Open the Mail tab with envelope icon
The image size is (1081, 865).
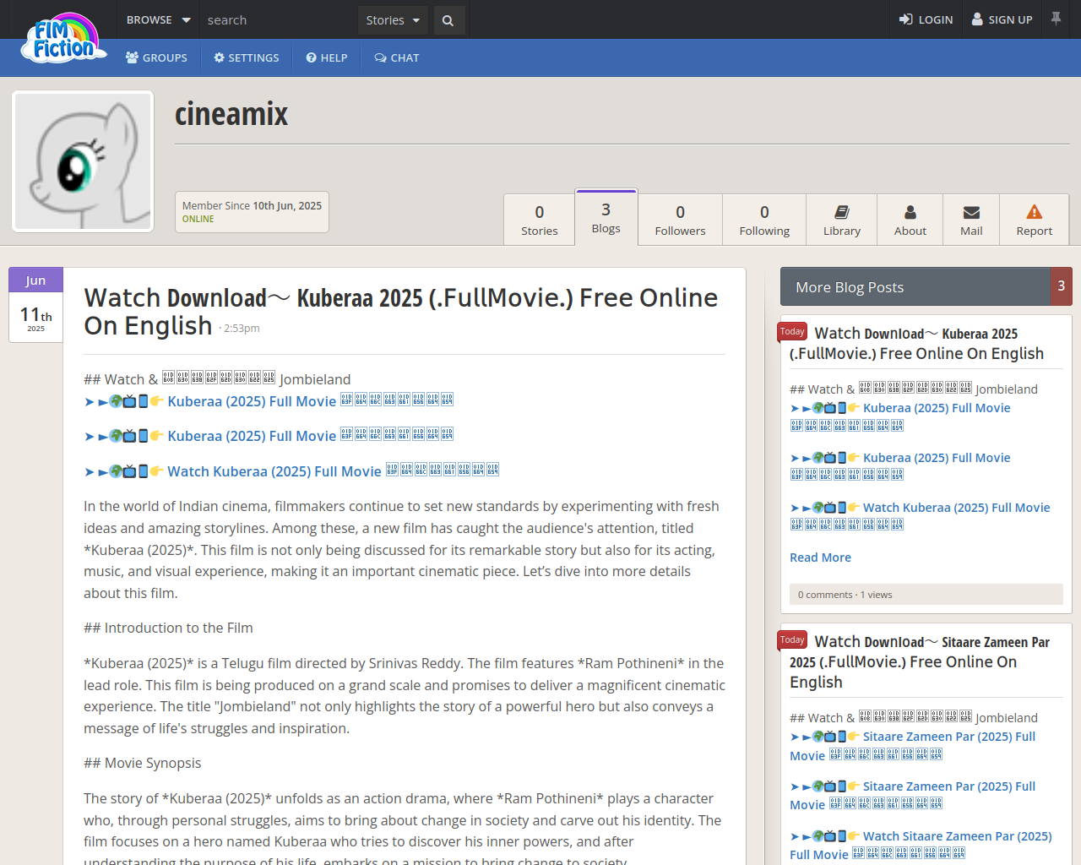point(971,220)
